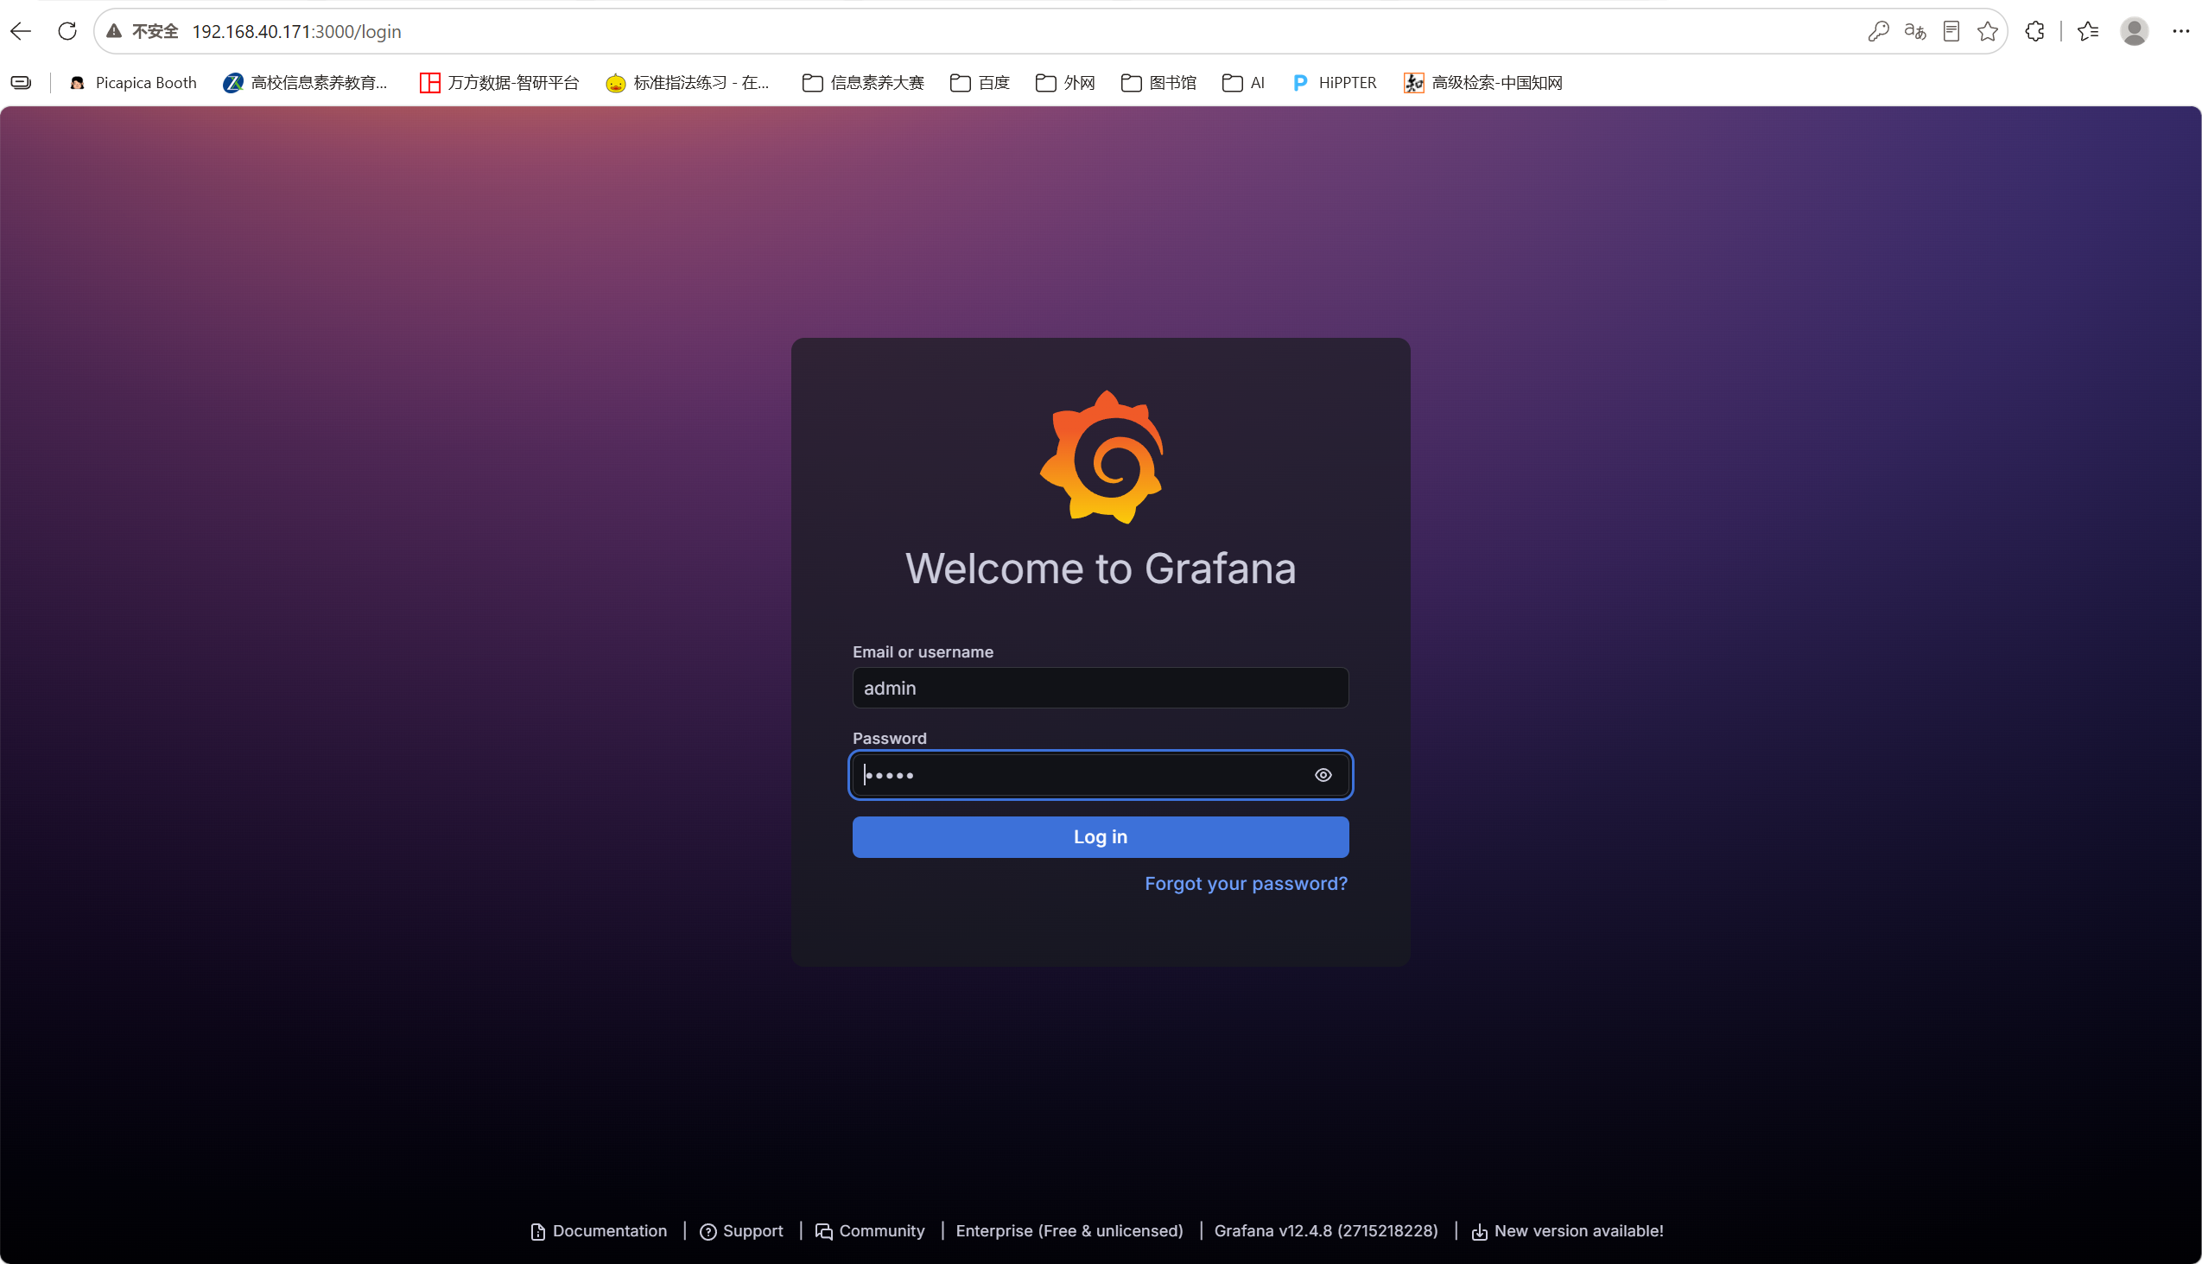Toggle password visibility with the eye icon

point(1323,775)
